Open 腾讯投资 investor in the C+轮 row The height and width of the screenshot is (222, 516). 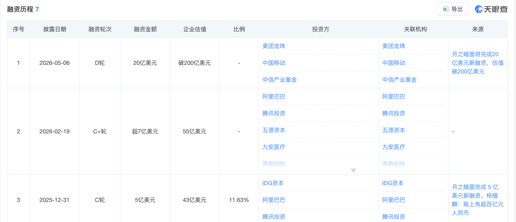(x=274, y=113)
